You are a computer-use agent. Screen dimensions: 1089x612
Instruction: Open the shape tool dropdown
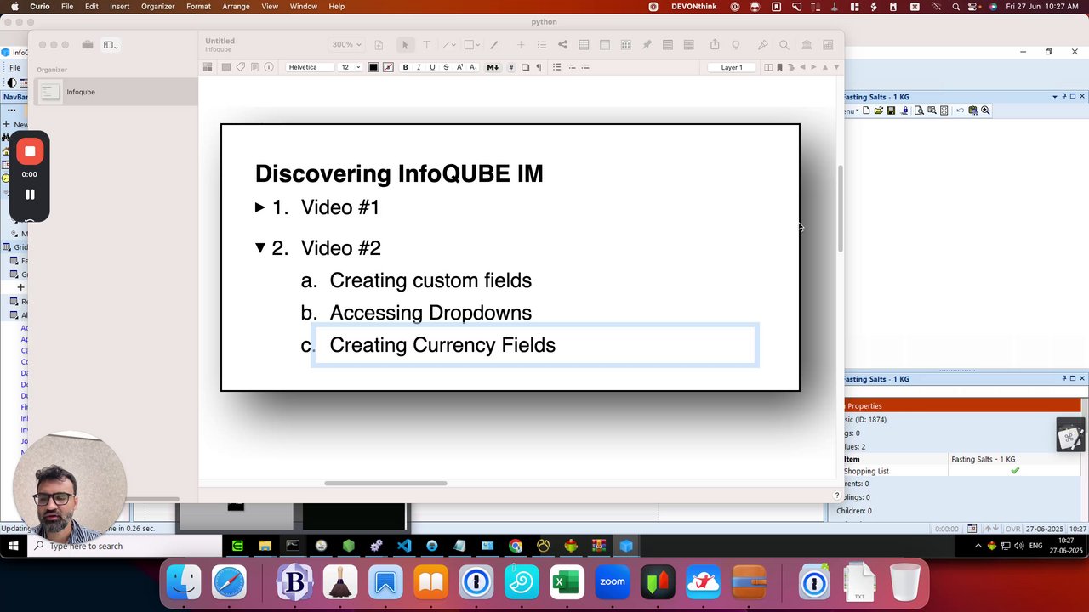[x=471, y=45]
